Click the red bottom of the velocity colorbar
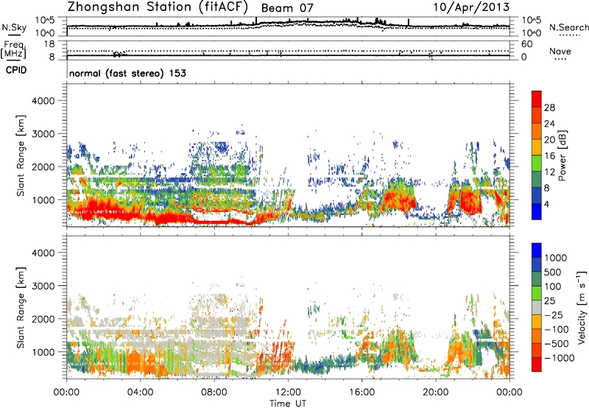 click(537, 365)
